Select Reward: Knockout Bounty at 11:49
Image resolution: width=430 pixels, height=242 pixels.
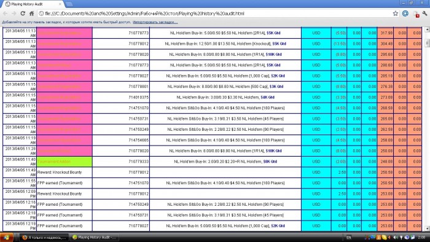(x=60, y=173)
